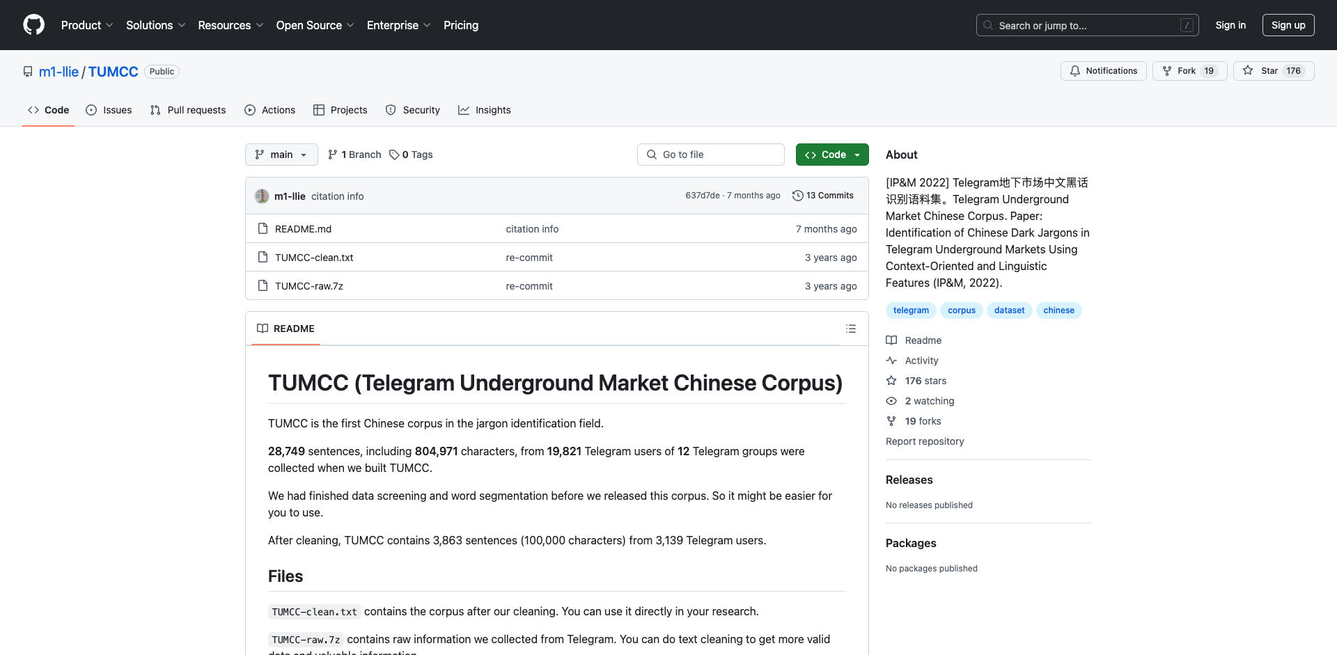Click the 19 fork count badge

coord(1209,71)
